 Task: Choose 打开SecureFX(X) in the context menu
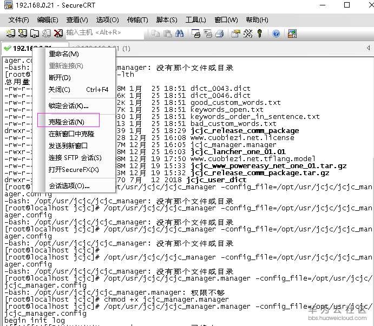[74, 169]
